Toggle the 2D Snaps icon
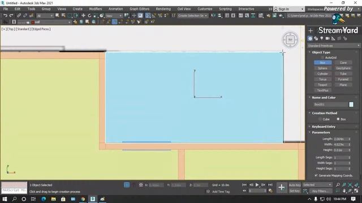Image resolution: width=362 pixels, height=203 pixels. [148, 16]
